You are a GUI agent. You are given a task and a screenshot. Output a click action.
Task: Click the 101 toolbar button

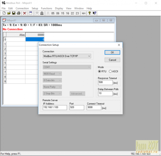click(83, 13)
